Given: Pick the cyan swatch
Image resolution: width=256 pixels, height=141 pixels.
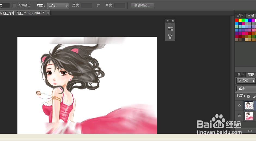Looking at the screenshot, I should click(246, 20).
